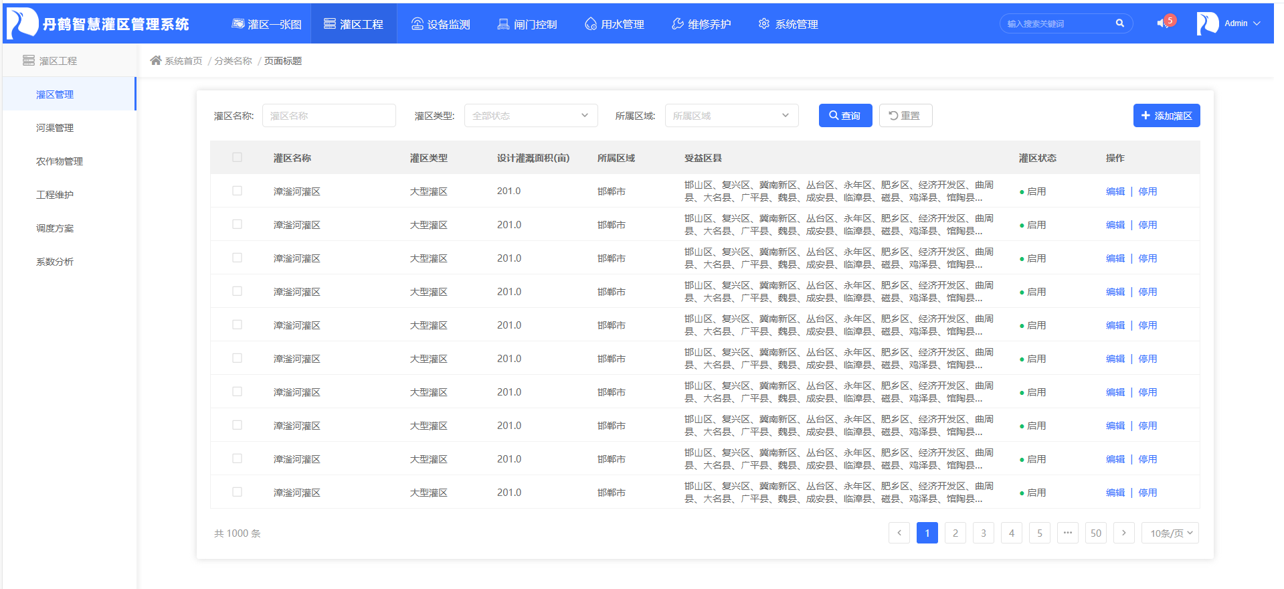The height and width of the screenshot is (589, 1284).
Task: Open notifications via the speaker icon
Action: point(1162,23)
